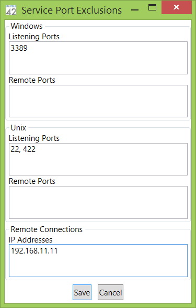Click the IP Addresses label
This screenshot has height=308, width=196.
[x=30, y=240]
